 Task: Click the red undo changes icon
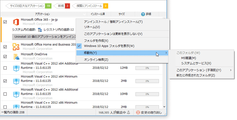point(138,112)
